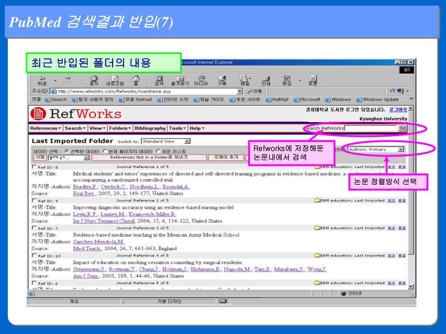Click the V3 antivirus toolbar icon
Screen dimensions: 446x334
coord(396,91)
